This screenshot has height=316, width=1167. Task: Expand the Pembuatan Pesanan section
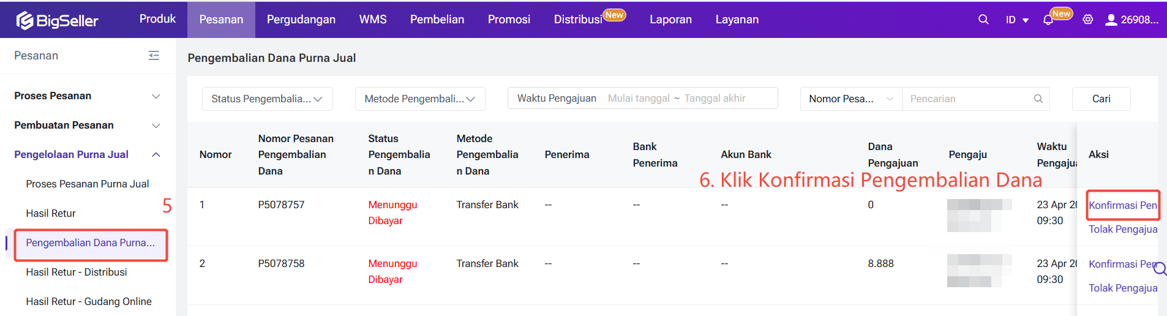coord(156,126)
